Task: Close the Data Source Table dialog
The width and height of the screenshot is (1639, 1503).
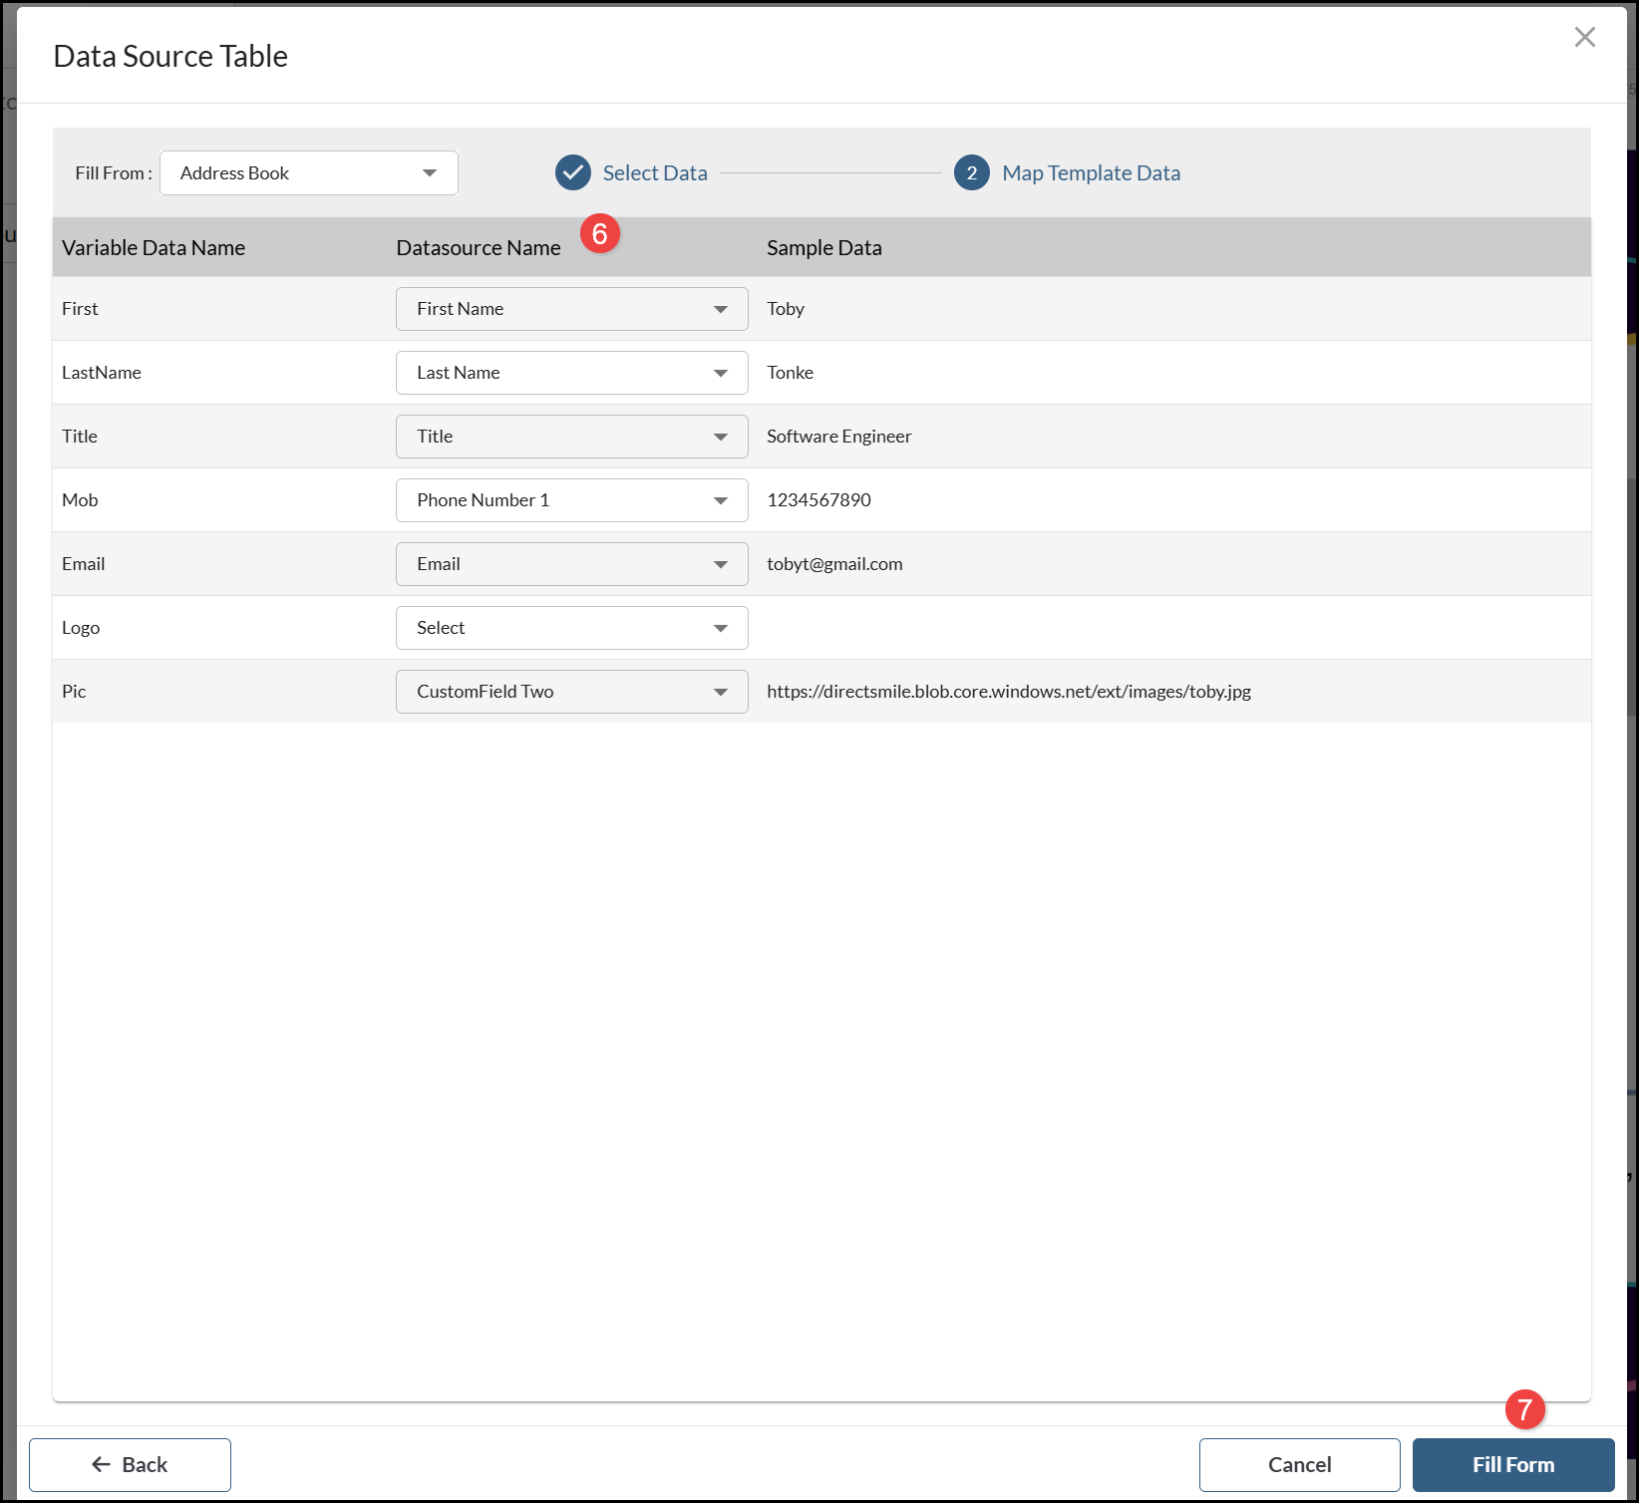Action: [x=1584, y=38]
